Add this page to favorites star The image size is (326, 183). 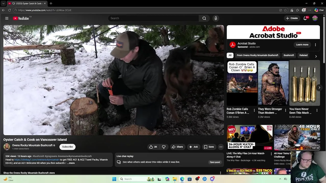click(286, 10)
